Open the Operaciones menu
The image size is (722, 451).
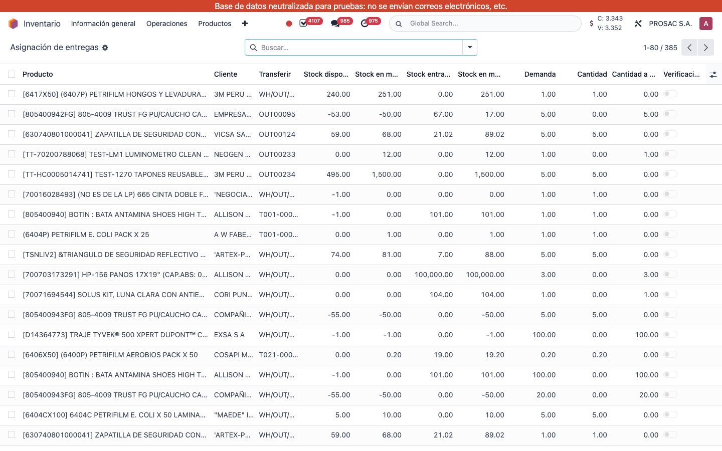pos(166,24)
